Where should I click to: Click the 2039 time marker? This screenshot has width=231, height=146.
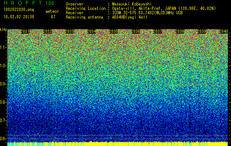202,31
